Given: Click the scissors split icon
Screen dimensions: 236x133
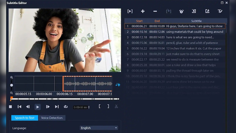Looking at the screenshot, I should [x=116, y=106].
